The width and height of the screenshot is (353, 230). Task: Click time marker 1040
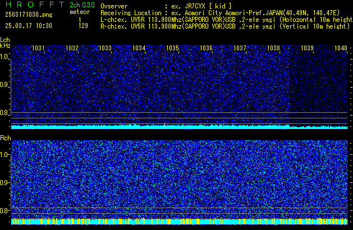point(341,48)
